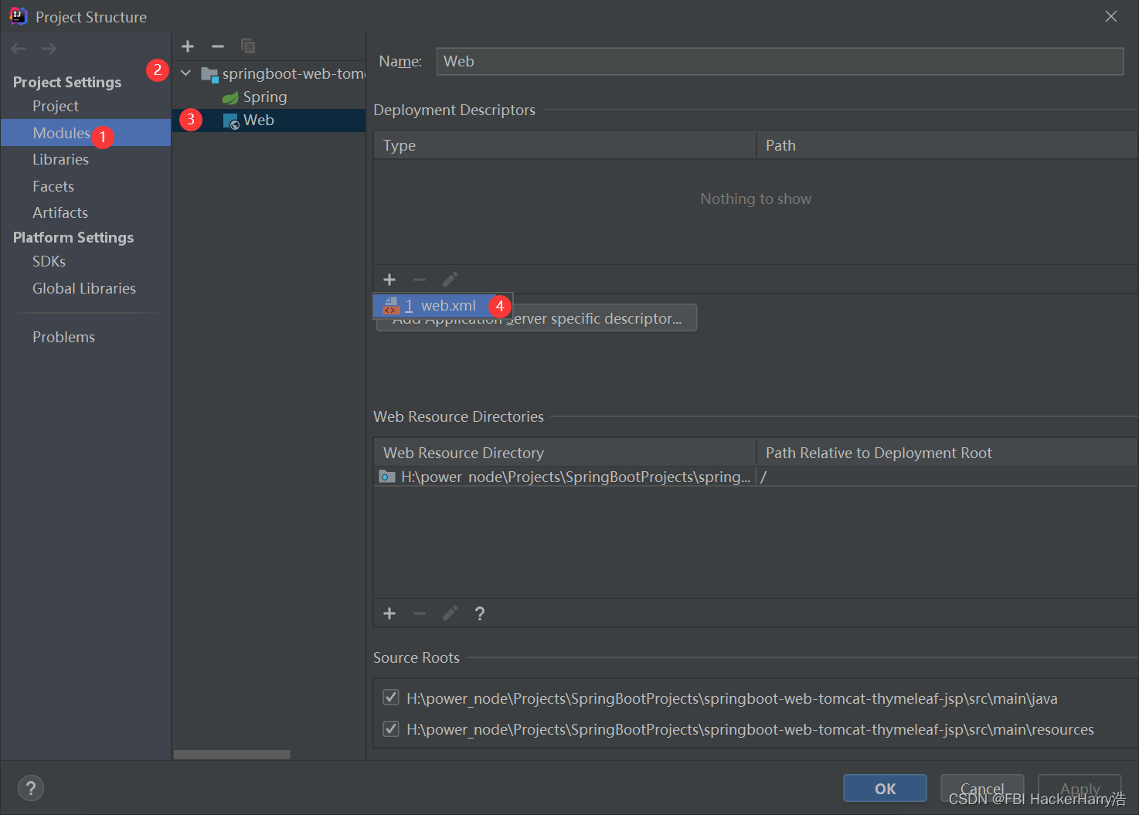Edit the web resource directory entry

(x=450, y=613)
